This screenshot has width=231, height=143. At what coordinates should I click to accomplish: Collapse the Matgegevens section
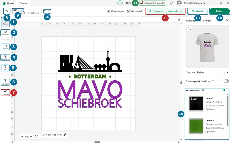click(x=228, y=90)
